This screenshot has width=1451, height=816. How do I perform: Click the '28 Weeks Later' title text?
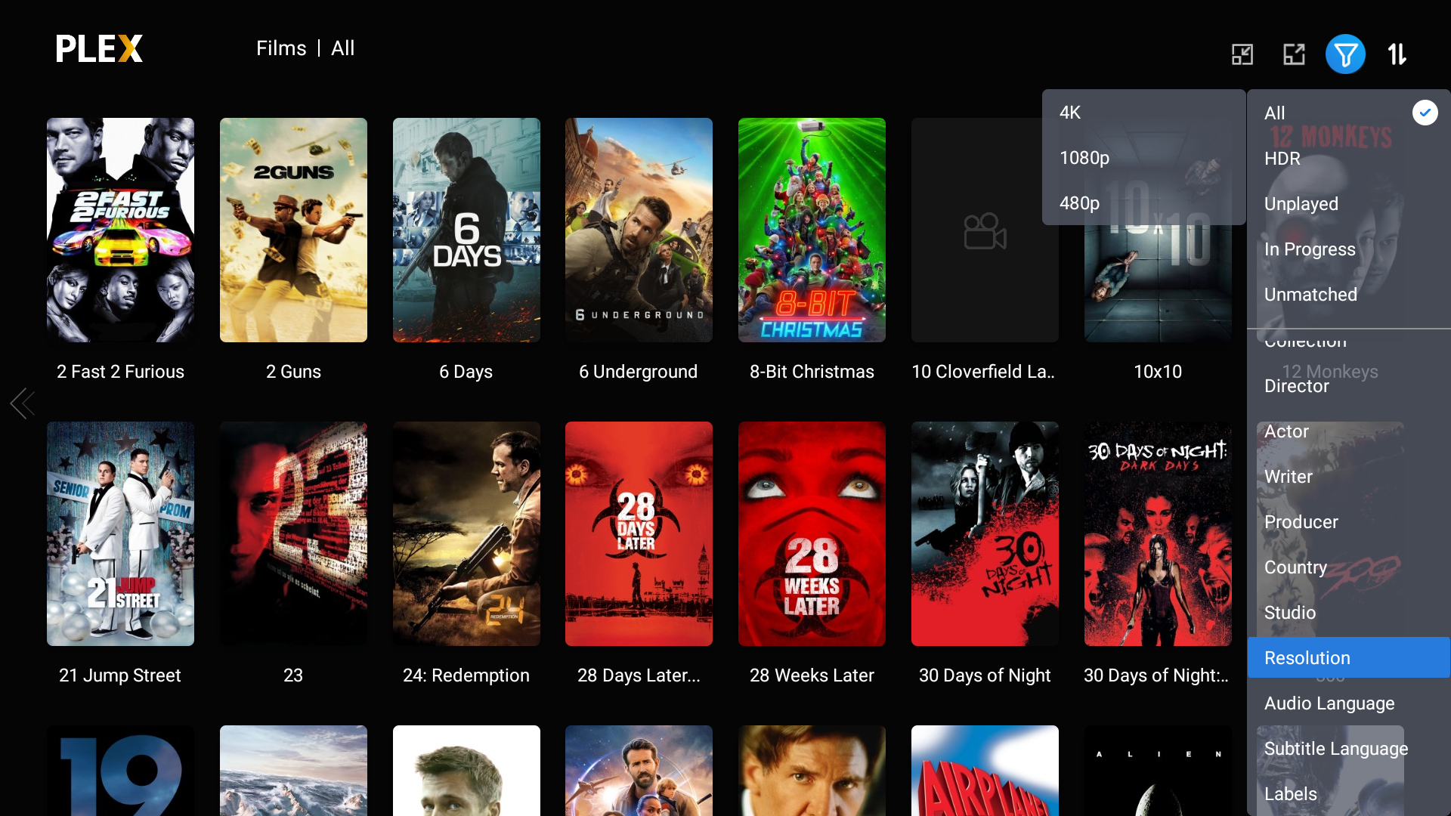click(x=812, y=675)
